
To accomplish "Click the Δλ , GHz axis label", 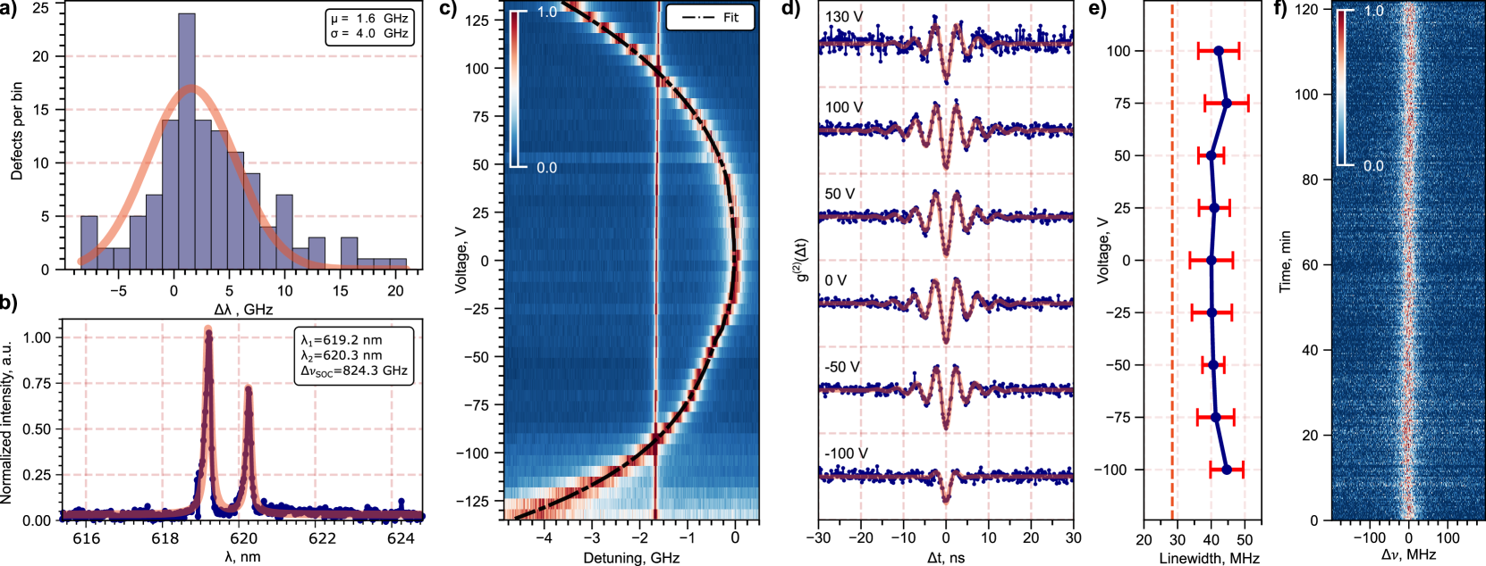I will click(x=243, y=309).
